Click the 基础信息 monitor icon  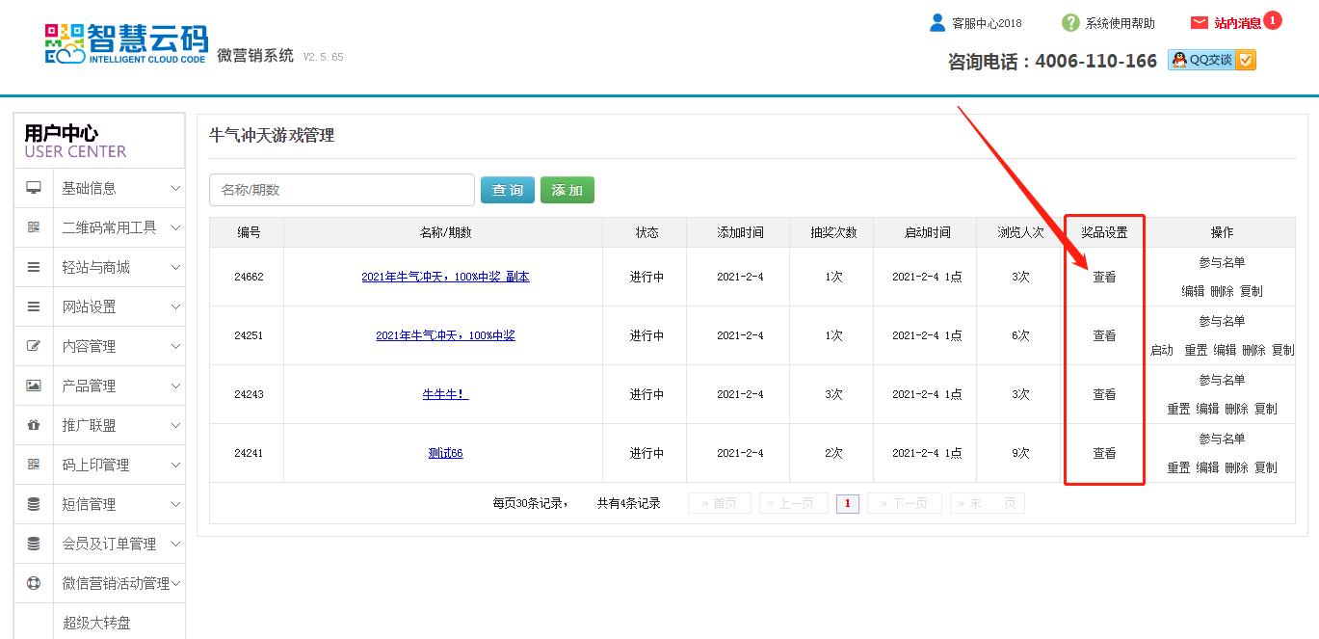(34, 188)
